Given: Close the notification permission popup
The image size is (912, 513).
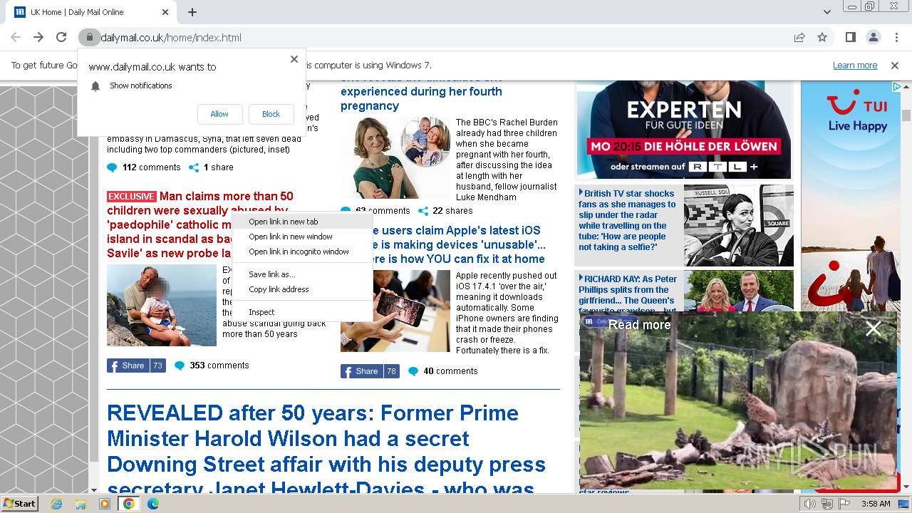Looking at the screenshot, I should (x=294, y=59).
